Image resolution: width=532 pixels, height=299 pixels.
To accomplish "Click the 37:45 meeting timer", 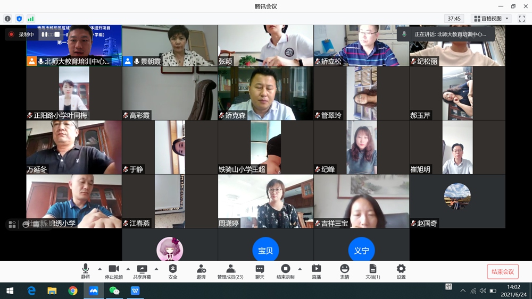I will point(454,19).
